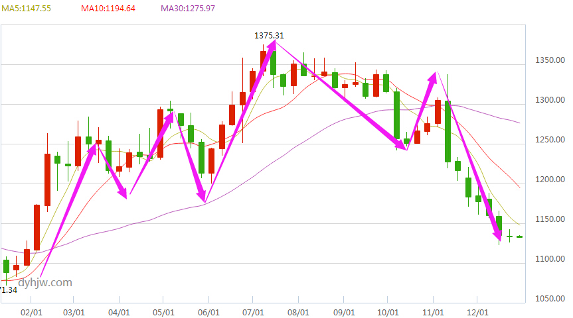Click the 1050.00 price axis label
The height and width of the screenshot is (318, 573).
[x=550, y=299]
